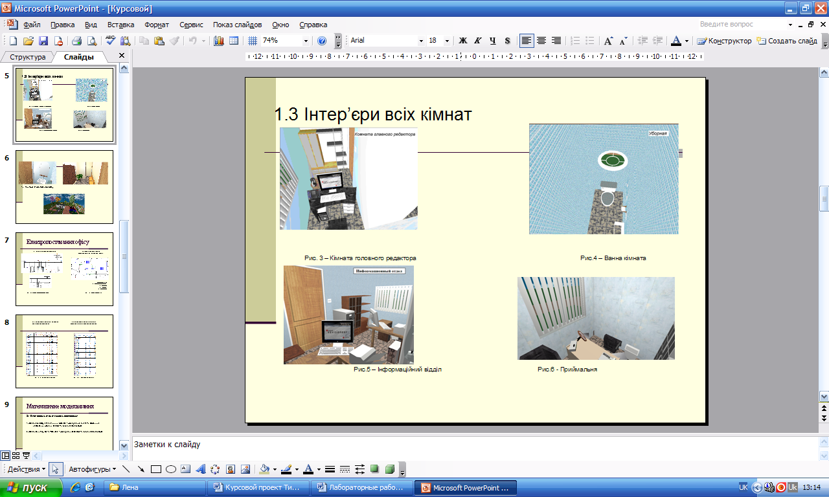829x497 pixels.
Task: Click the Save (floppy disk) icon
Action: [x=43, y=41]
